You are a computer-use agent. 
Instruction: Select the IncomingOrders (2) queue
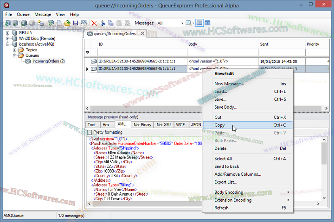point(48,61)
